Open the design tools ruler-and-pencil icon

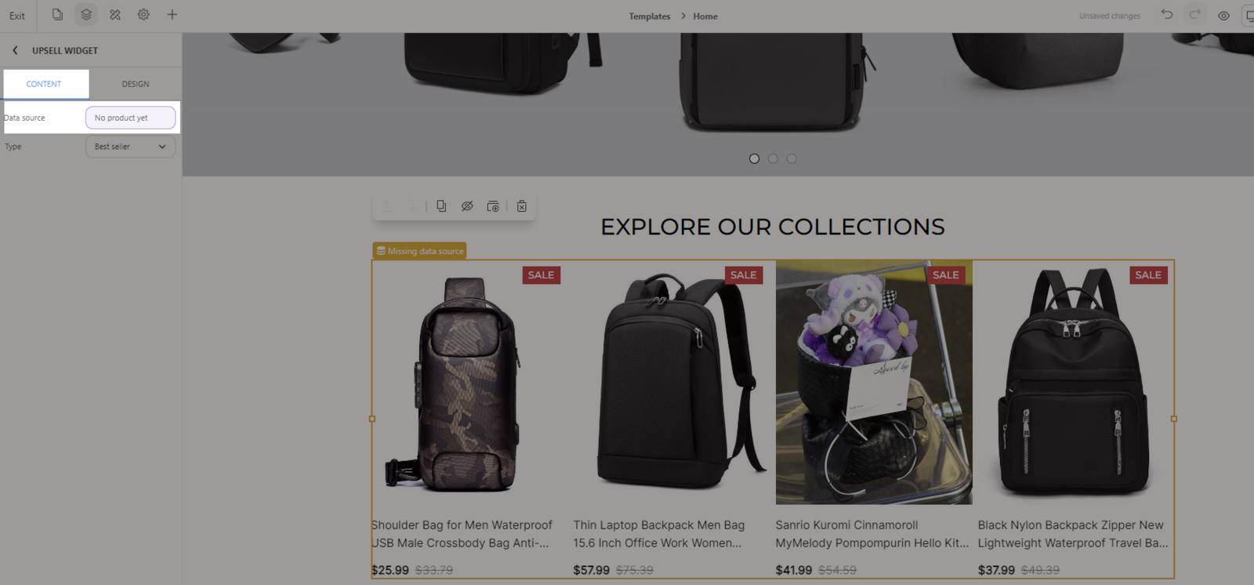[115, 15]
